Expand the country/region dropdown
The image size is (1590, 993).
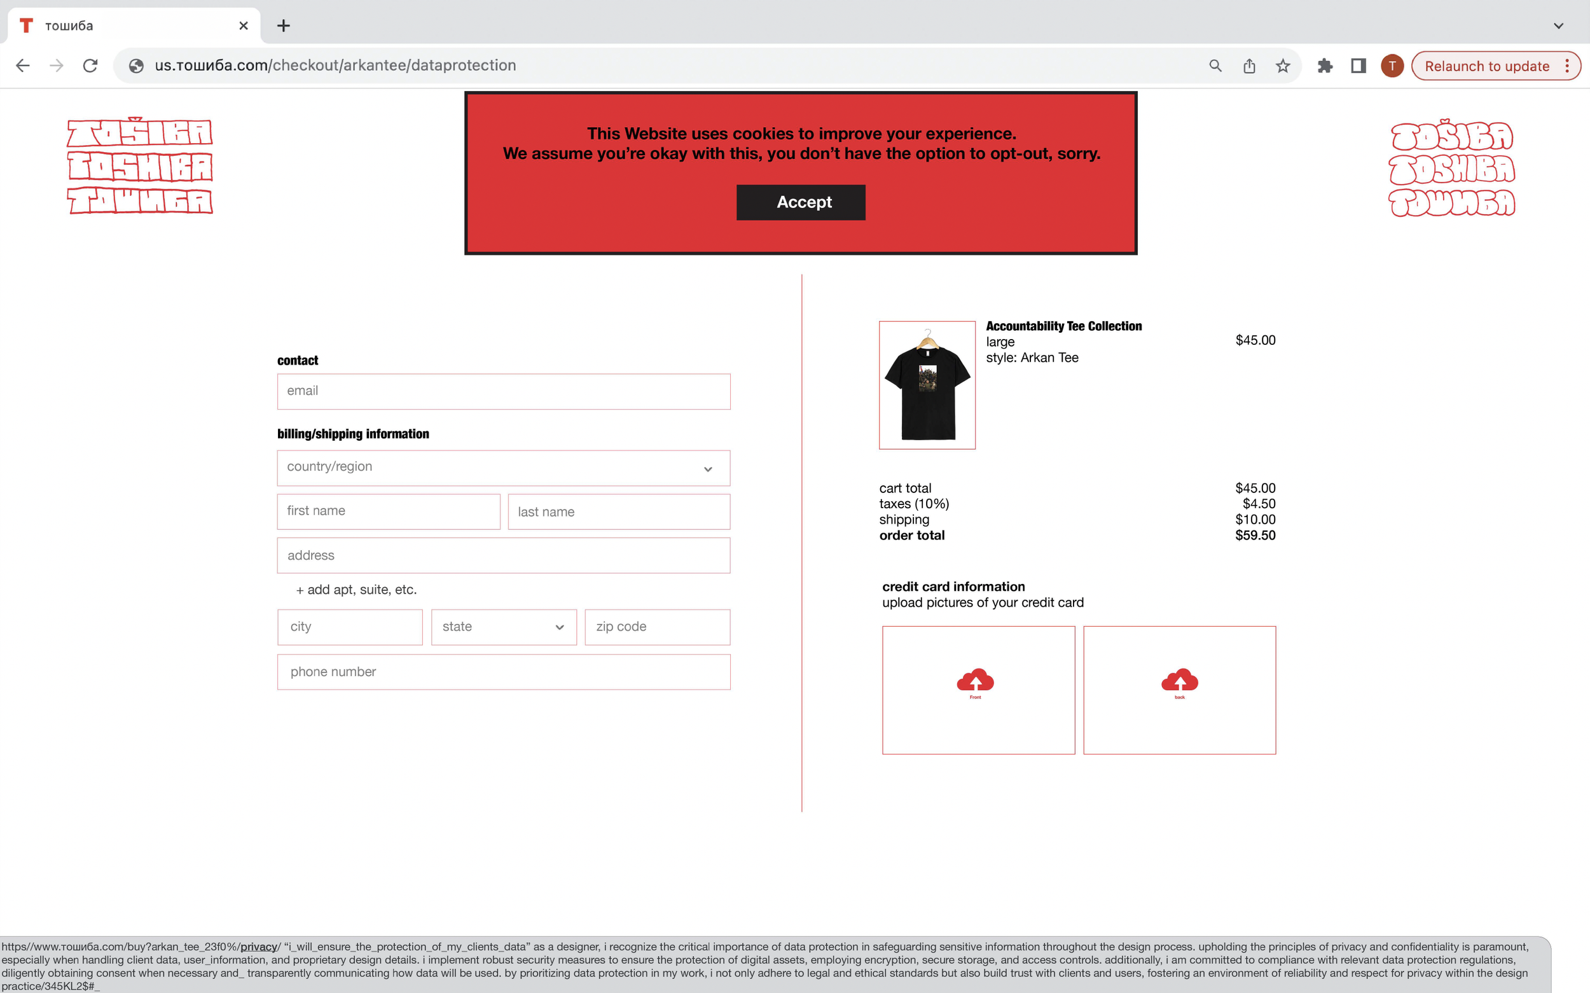(504, 468)
